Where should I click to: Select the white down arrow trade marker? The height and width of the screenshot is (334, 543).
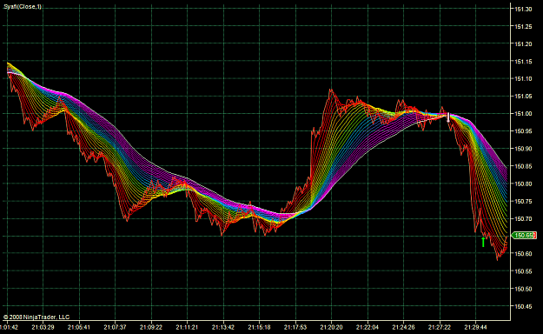[x=448, y=117]
